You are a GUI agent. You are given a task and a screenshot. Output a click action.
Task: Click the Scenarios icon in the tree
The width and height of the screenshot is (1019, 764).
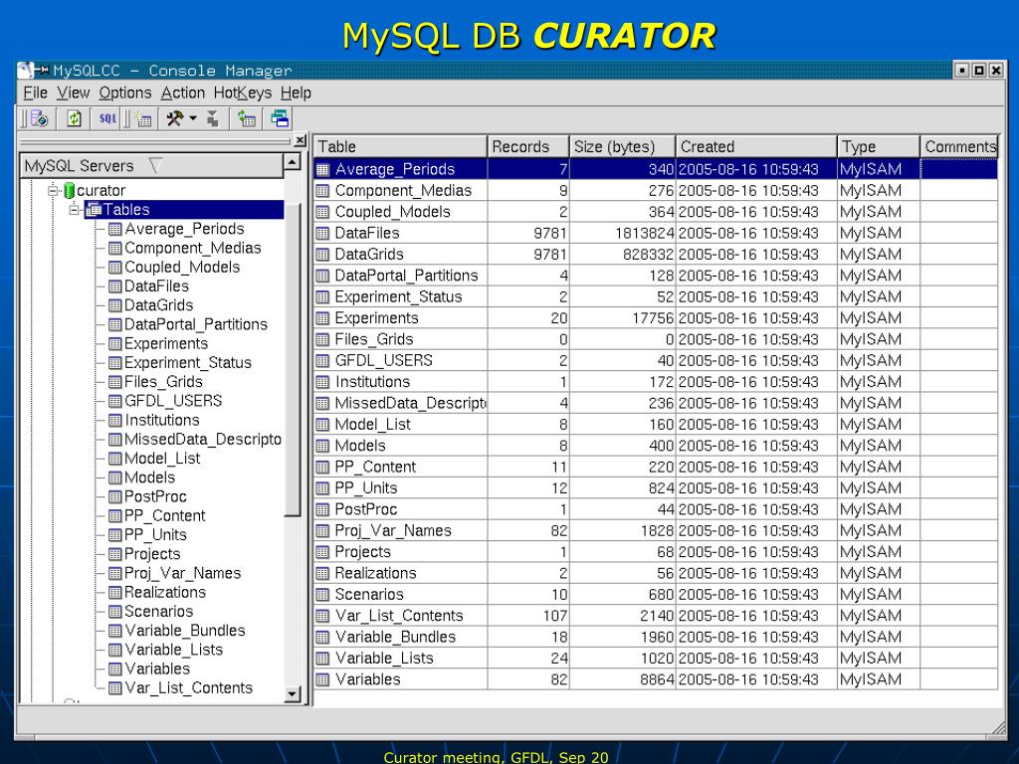click(x=115, y=612)
